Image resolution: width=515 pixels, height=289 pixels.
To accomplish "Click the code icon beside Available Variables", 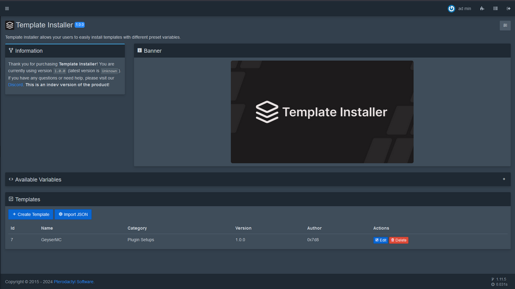I will (x=11, y=179).
